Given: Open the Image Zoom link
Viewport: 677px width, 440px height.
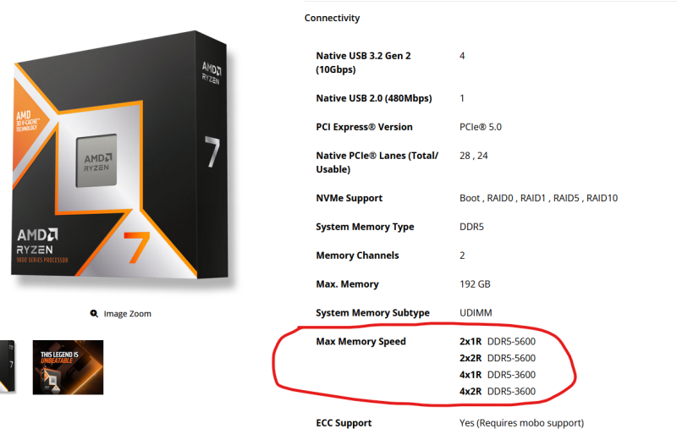Looking at the screenshot, I should [127, 314].
